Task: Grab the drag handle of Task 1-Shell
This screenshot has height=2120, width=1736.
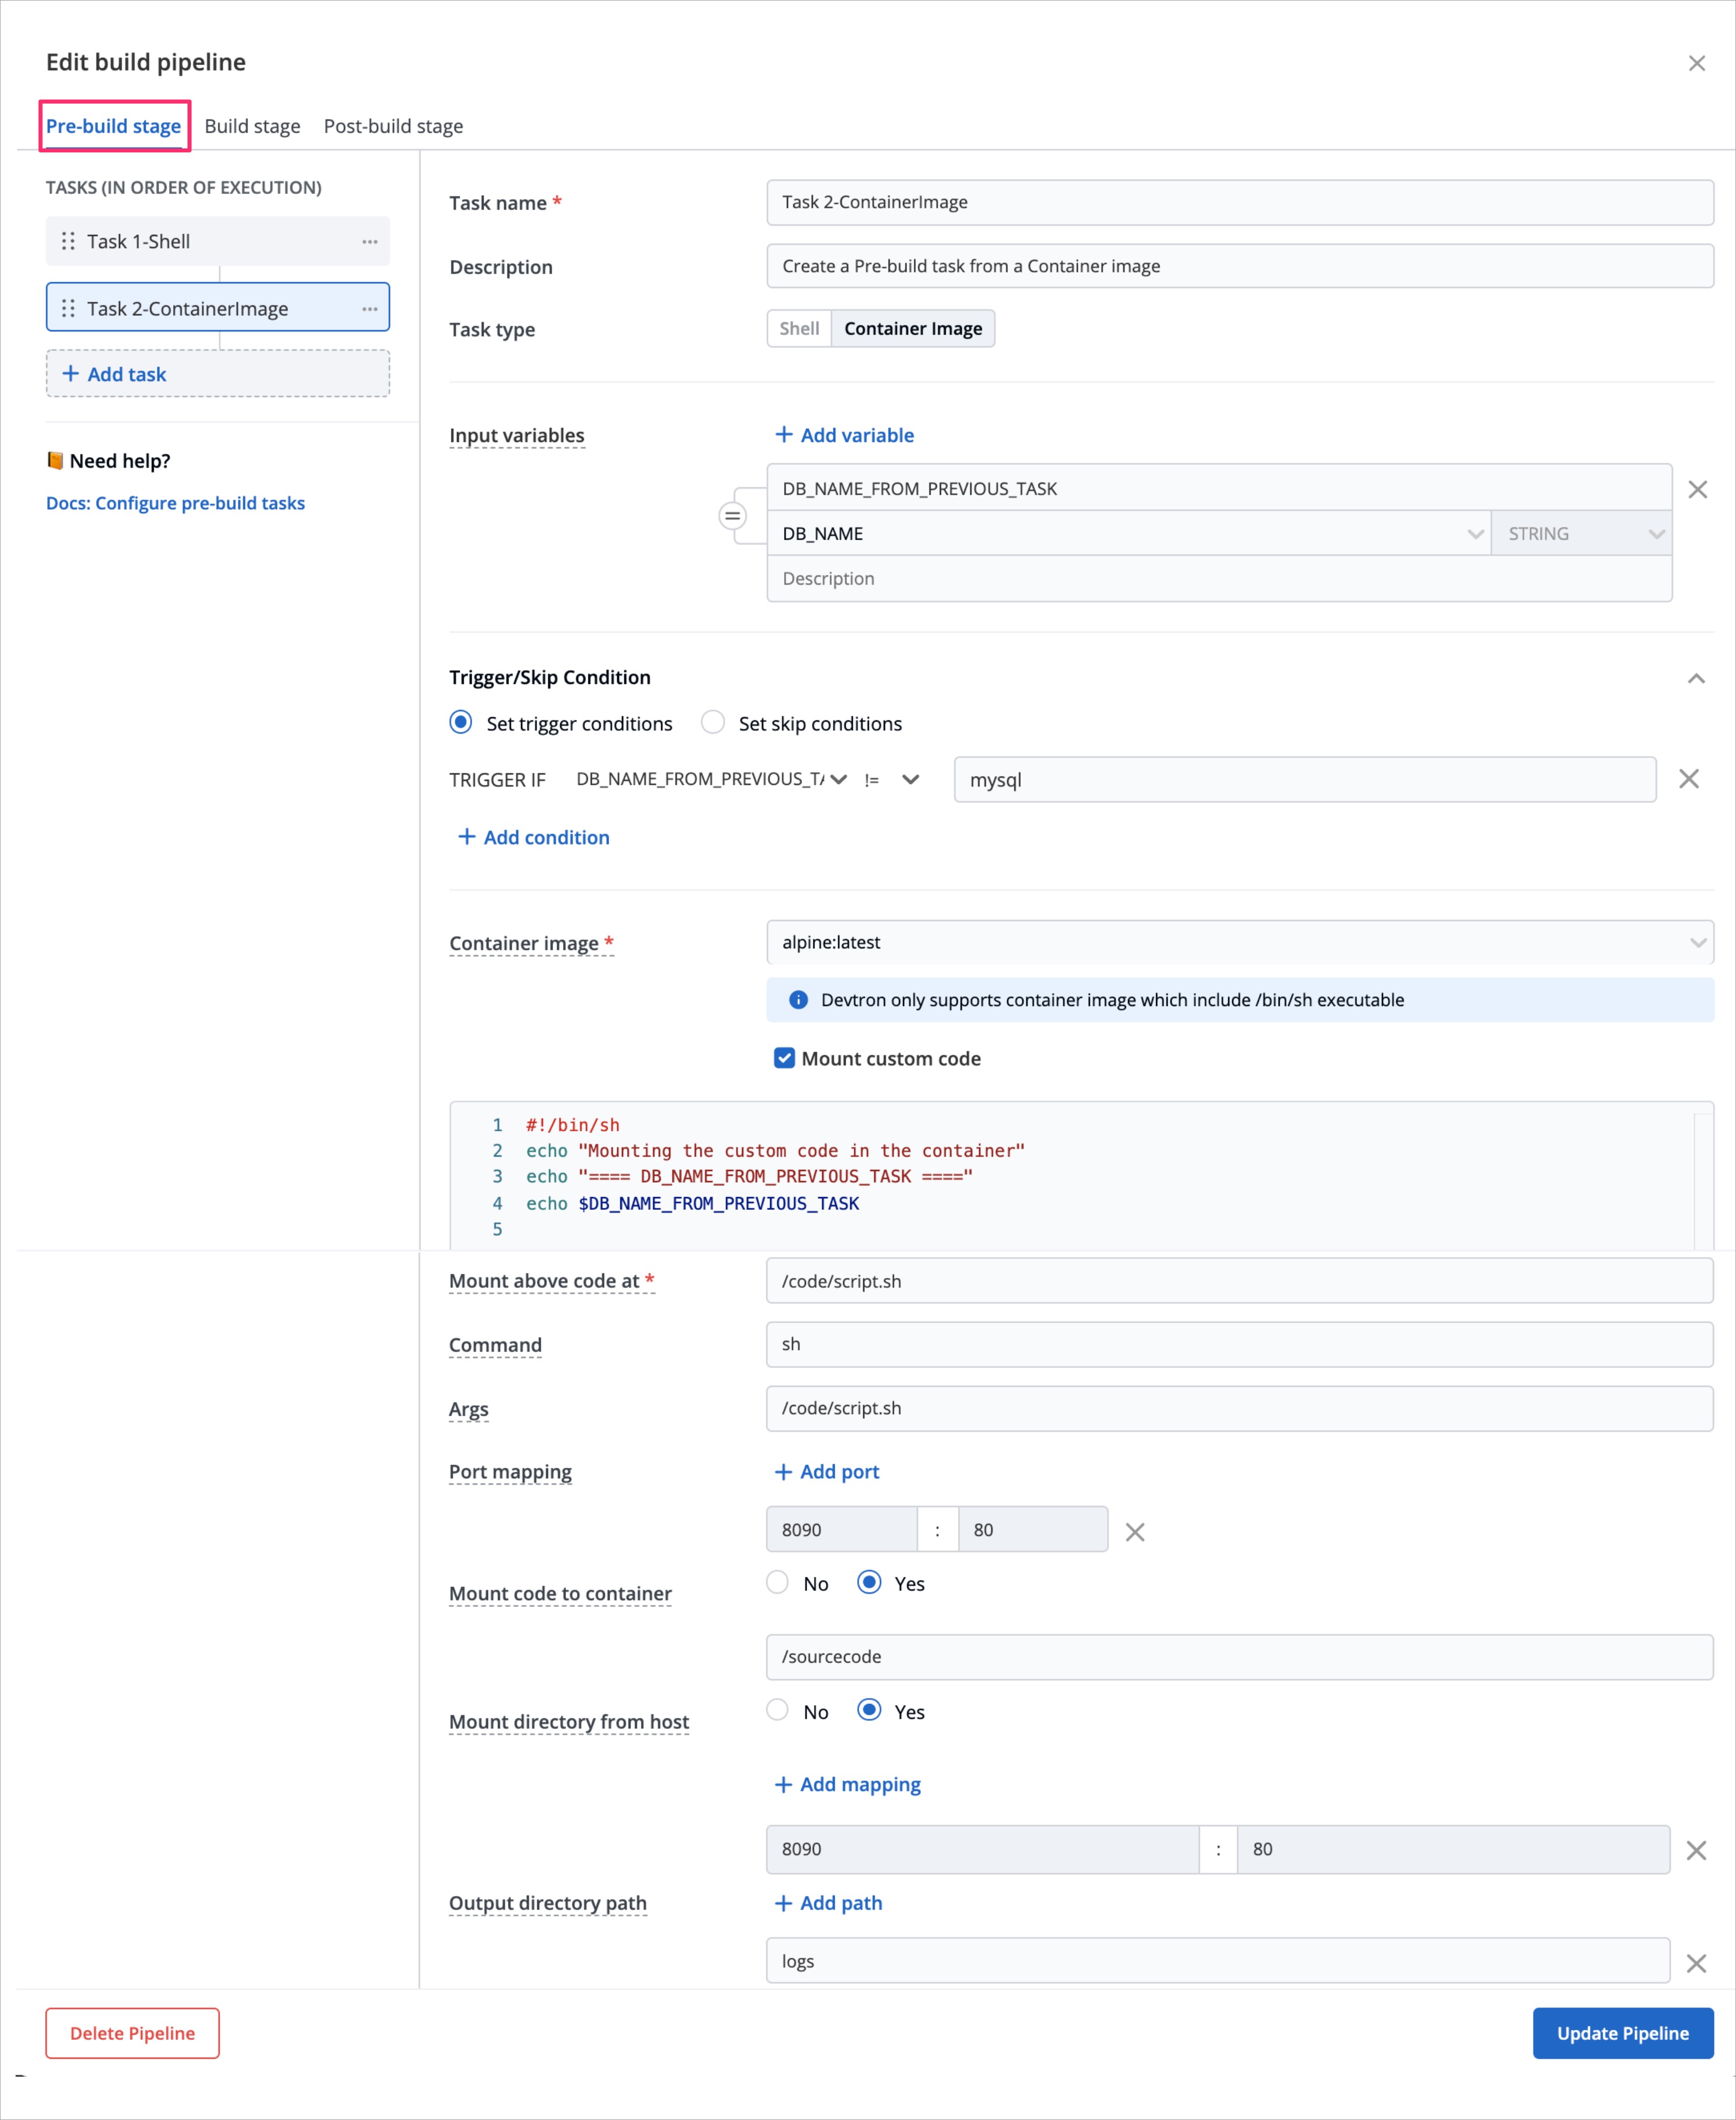Action: [x=68, y=241]
